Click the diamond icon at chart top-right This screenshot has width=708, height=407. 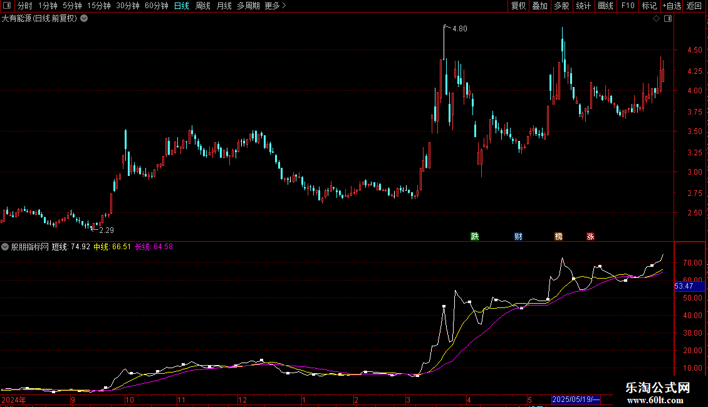pos(656,19)
